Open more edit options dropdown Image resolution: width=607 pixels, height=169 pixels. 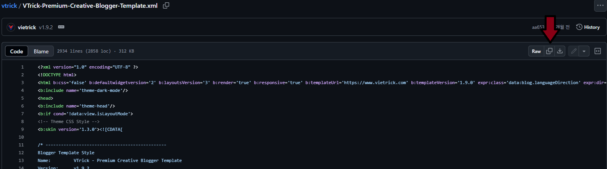point(584,51)
